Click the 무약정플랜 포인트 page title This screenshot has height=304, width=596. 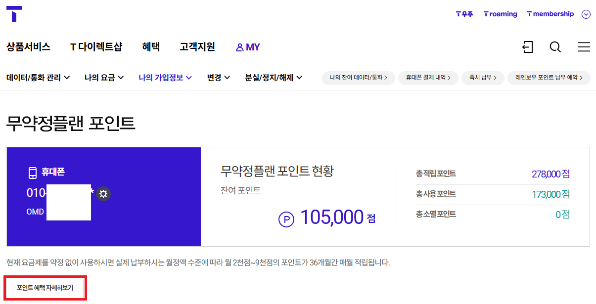(x=71, y=123)
